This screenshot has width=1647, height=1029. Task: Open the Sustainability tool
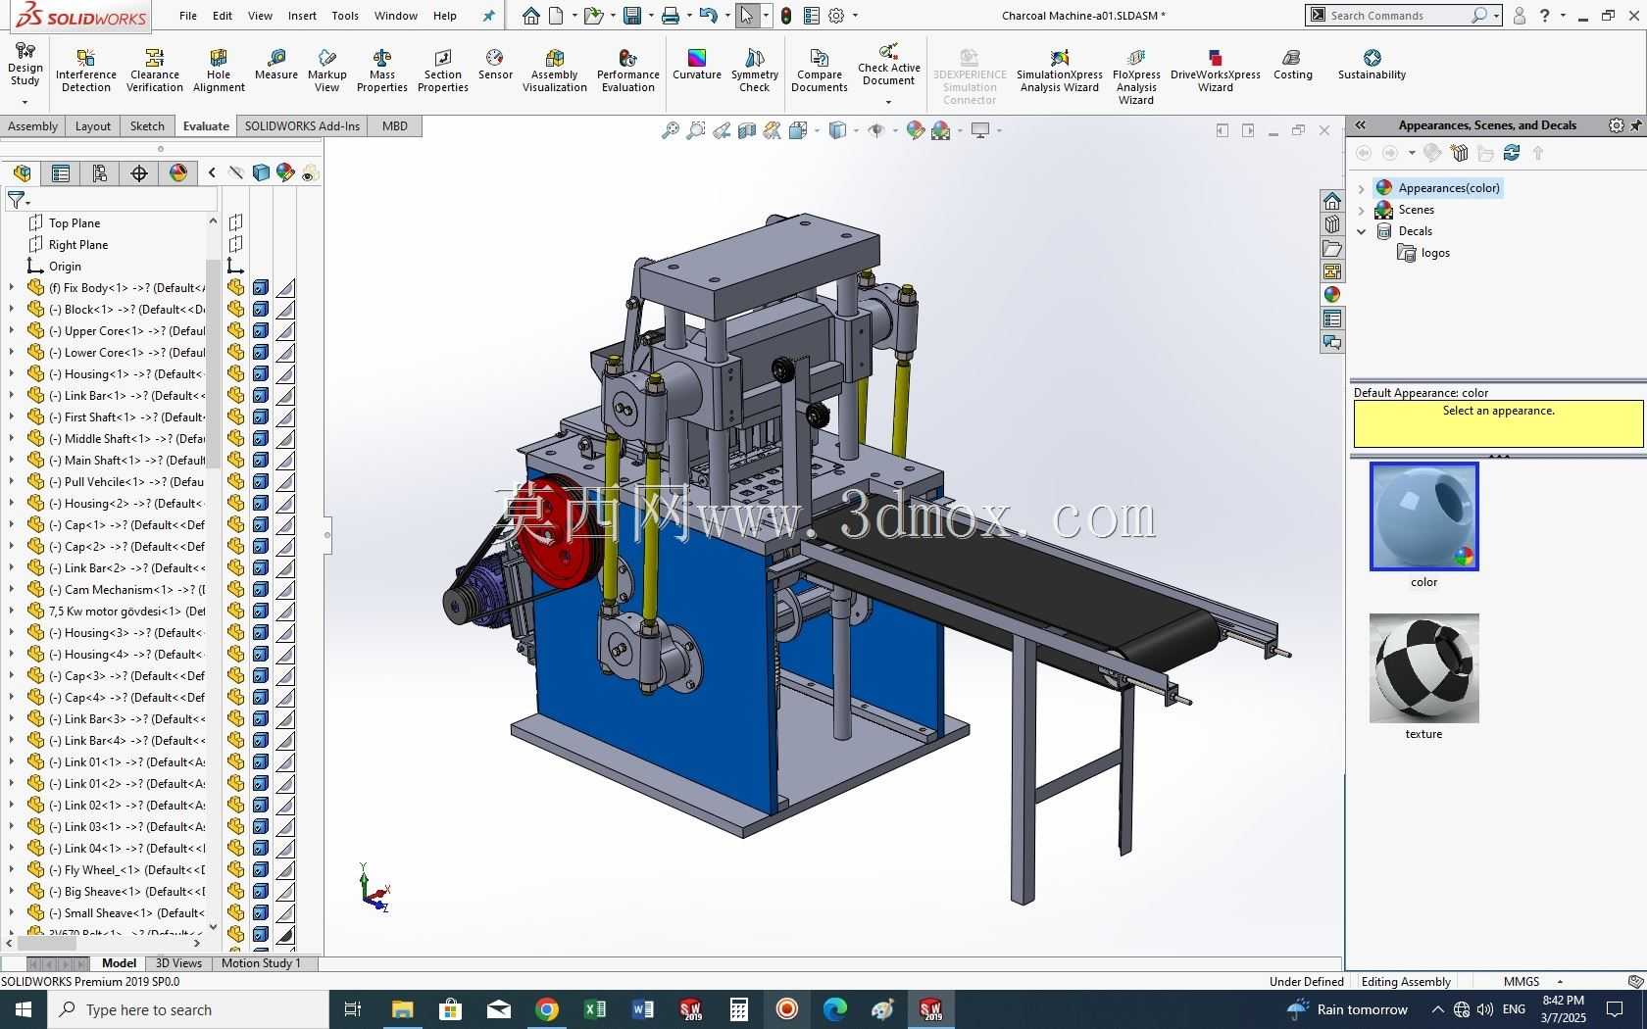click(x=1372, y=65)
